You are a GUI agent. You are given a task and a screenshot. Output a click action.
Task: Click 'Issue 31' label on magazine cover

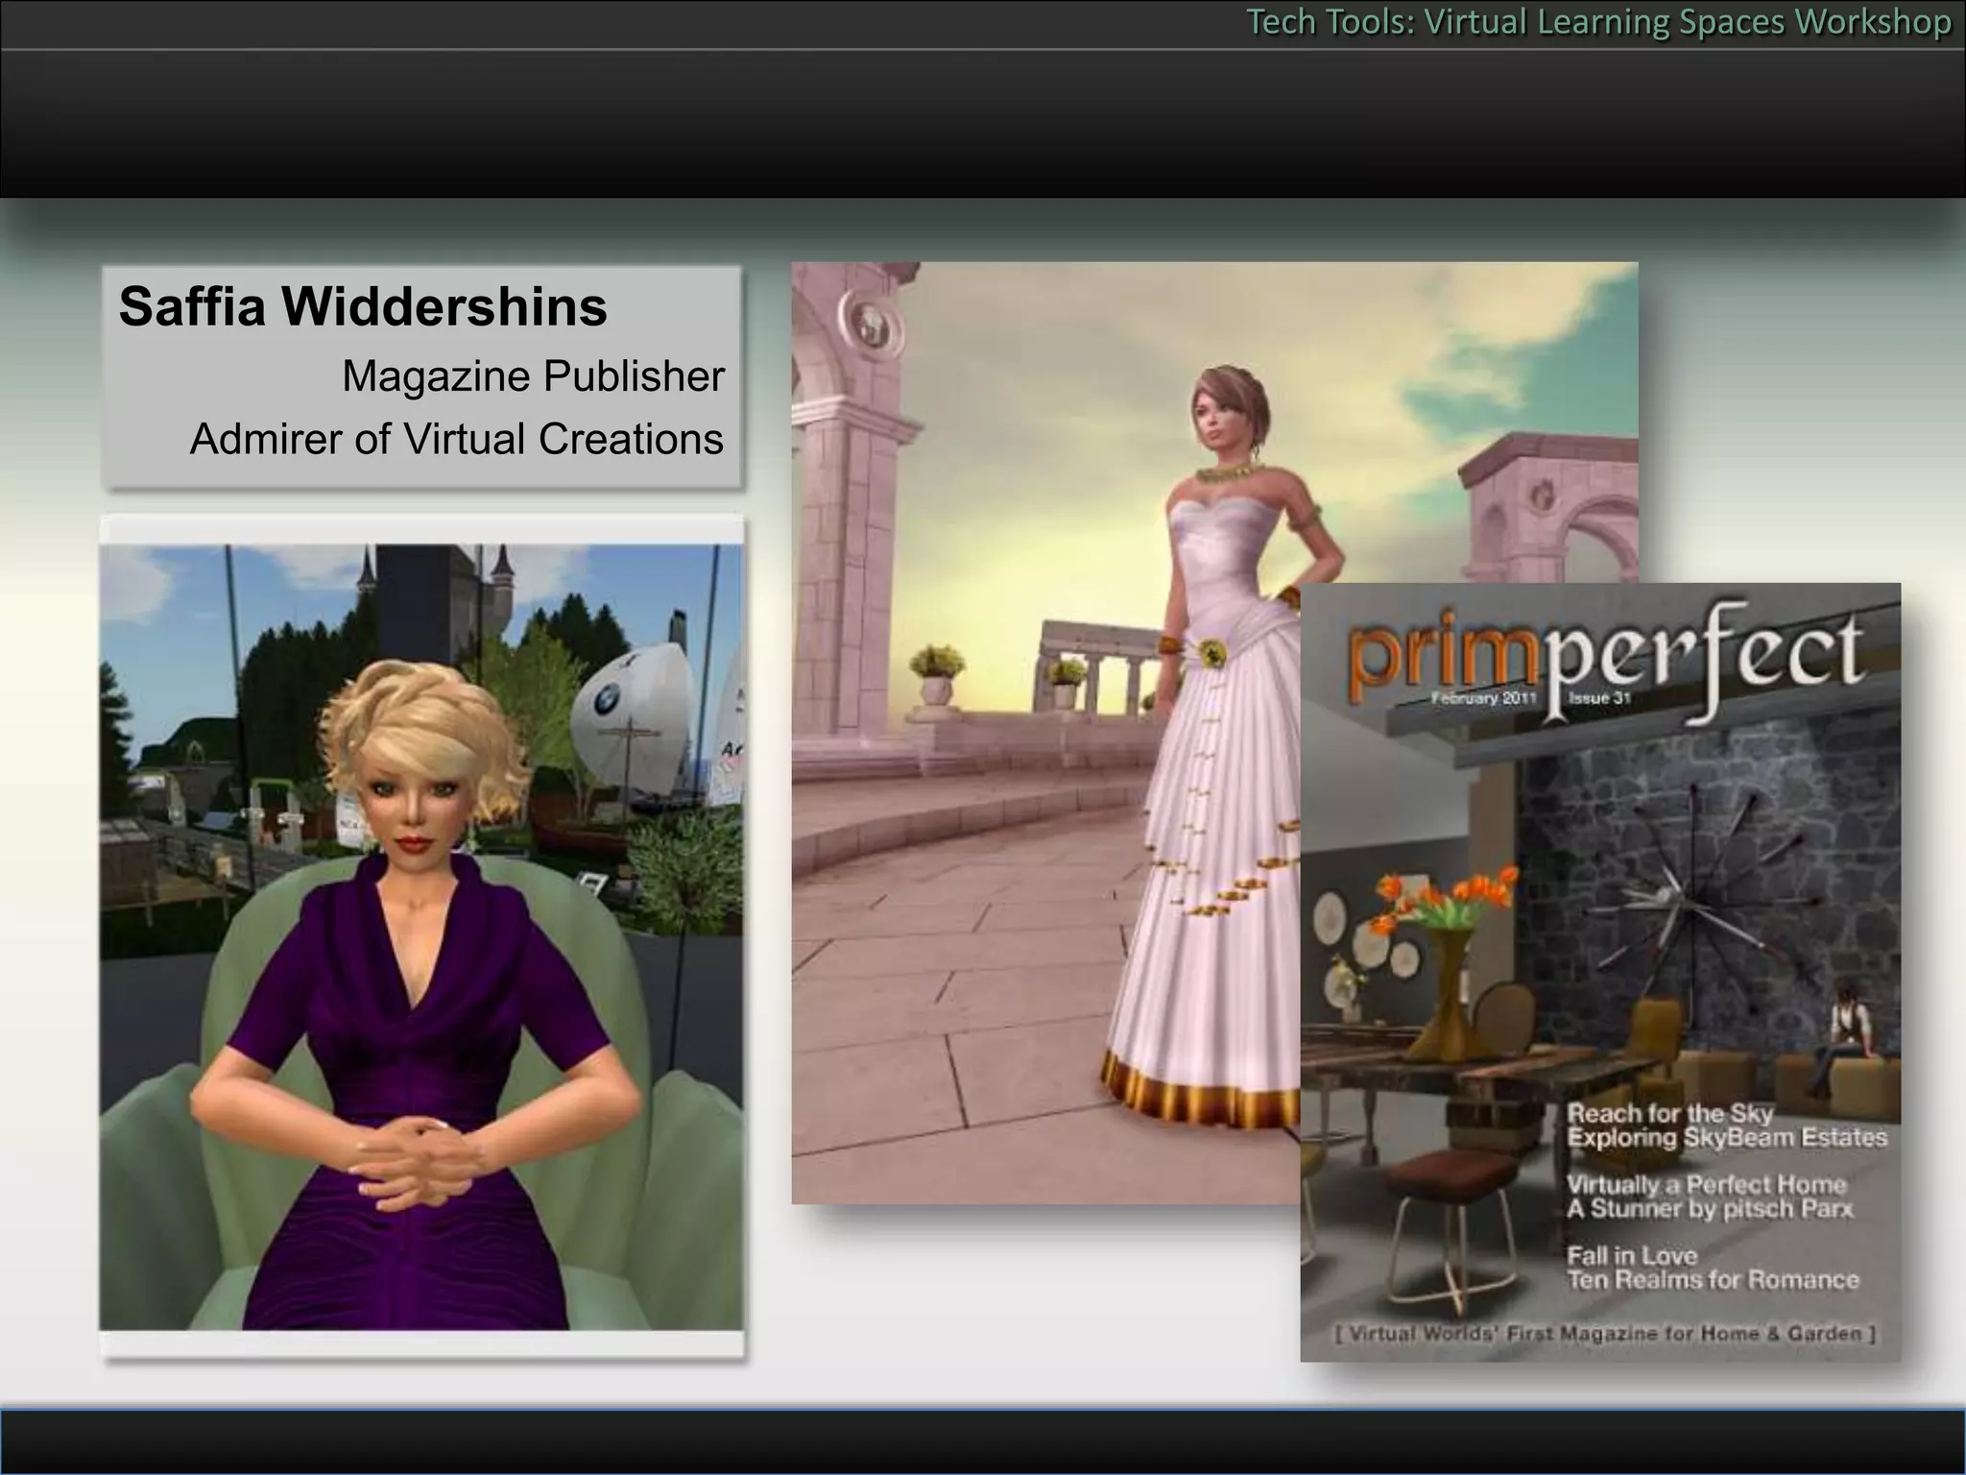(1599, 698)
